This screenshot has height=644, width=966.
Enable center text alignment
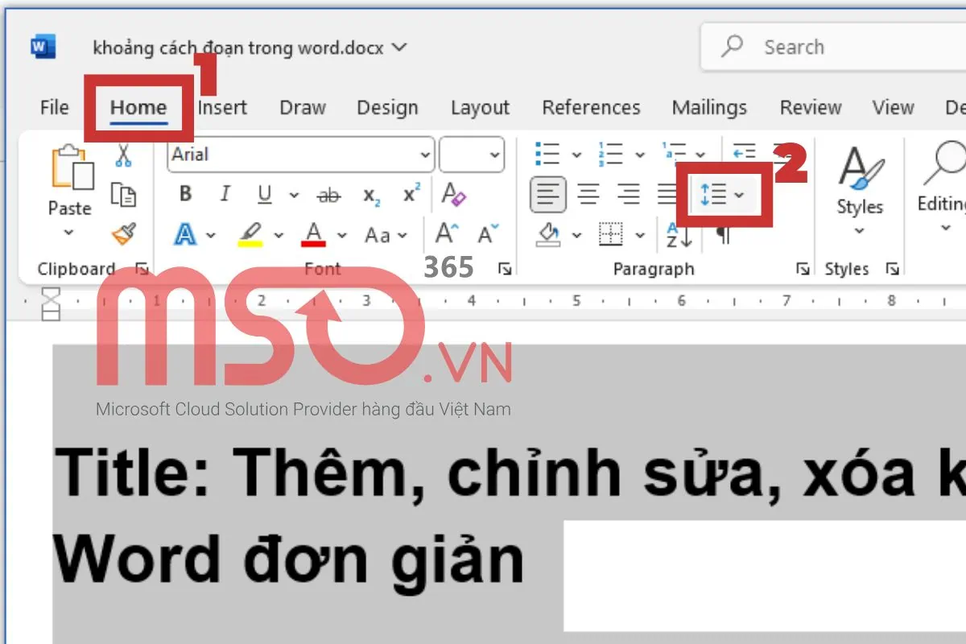coord(589,194)
